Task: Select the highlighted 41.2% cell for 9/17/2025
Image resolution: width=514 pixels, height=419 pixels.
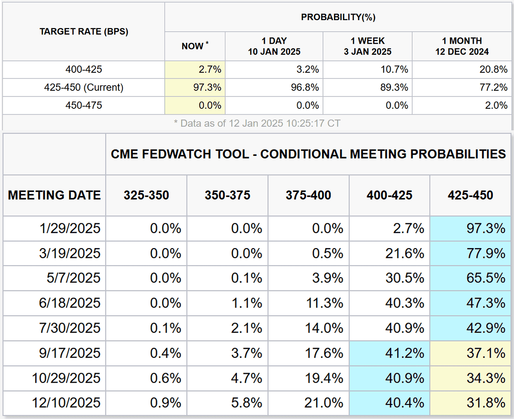Action: [x=406, y=353]
